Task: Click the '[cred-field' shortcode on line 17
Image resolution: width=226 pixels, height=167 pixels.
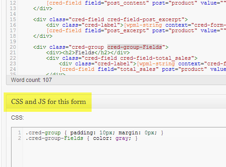Action: [64, 30]
